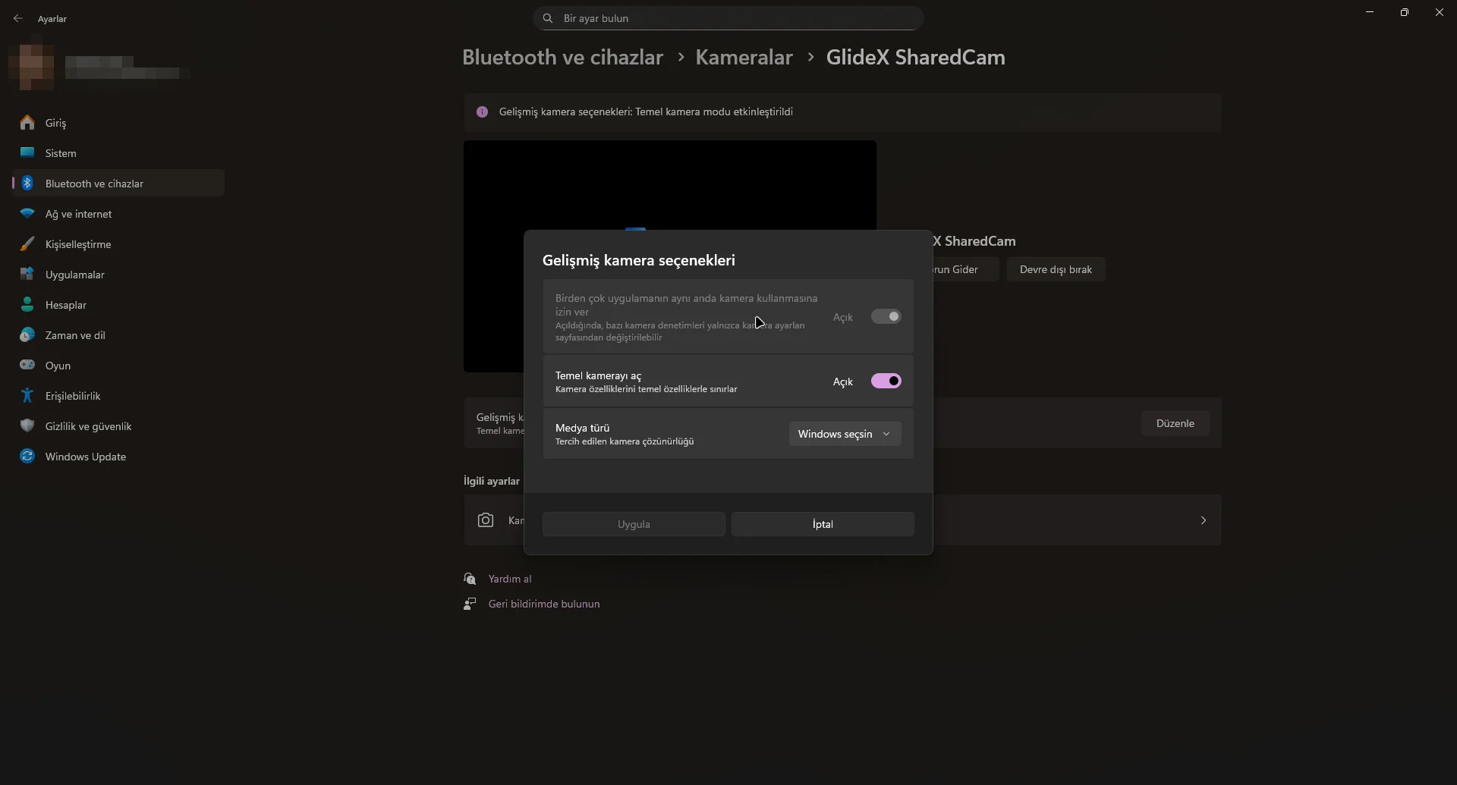The height and width of the screenshot is (785, 1457).
Task: Click the Erişilebilirlik accessibility icon
Action: (27, 395)
